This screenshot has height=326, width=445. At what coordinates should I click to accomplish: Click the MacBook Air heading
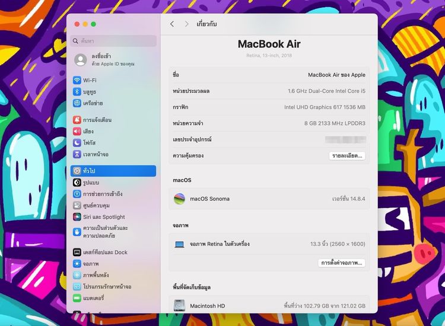[269, 44]
